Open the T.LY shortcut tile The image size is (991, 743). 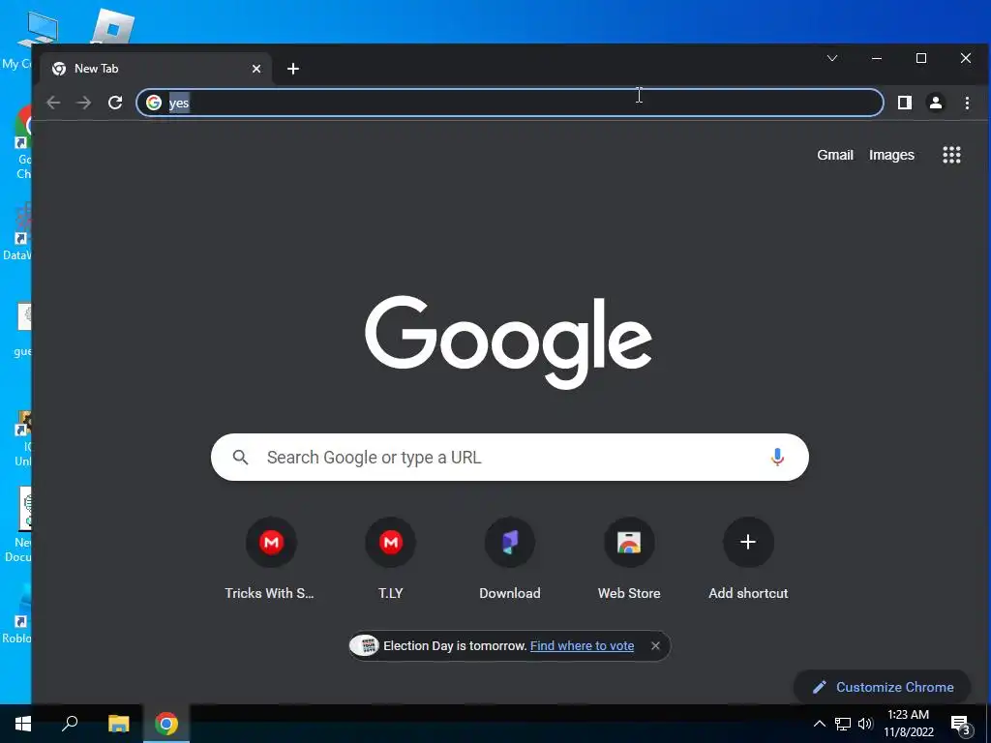(x=391, y=558)
